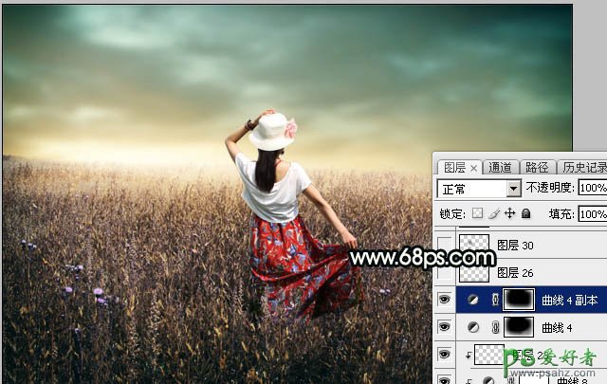
Task: Click the 不透明度 opacity value field
Action: tap(592, 189)
